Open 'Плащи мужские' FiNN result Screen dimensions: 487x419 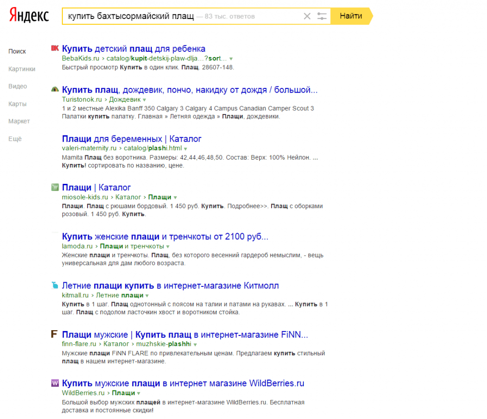coord(185,334)
